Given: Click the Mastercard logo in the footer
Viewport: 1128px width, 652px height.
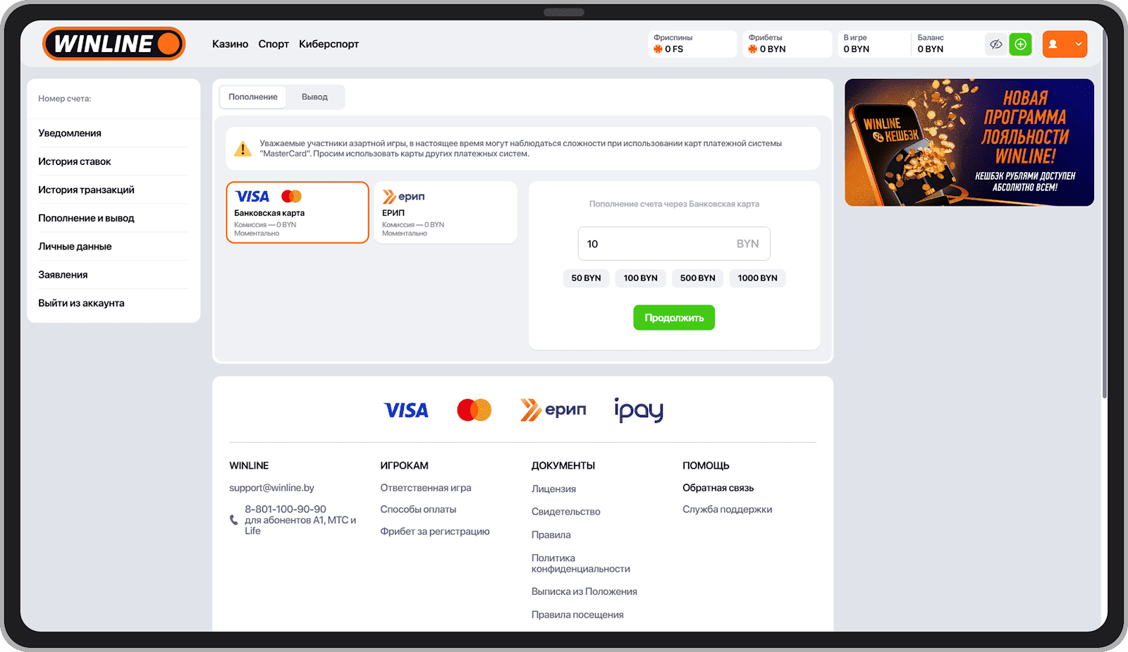Looking at the screenshot, I should (474, 410).
